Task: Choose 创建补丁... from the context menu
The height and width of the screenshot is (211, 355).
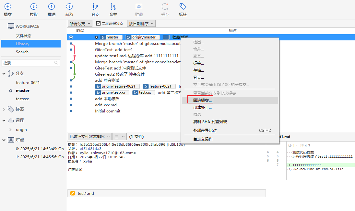Action: tap(202, 108)
